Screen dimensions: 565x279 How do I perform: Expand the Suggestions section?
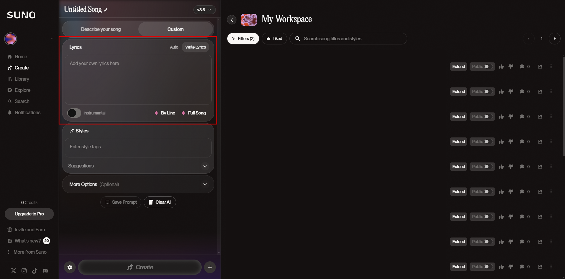coord(205,166)
